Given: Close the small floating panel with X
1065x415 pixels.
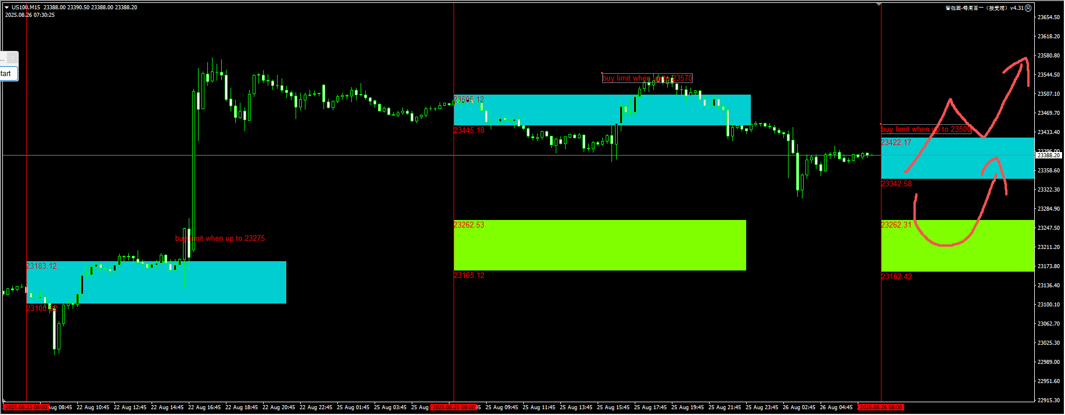Looking at the screenshot, I should pyautogui.click(x=13, y=58).
